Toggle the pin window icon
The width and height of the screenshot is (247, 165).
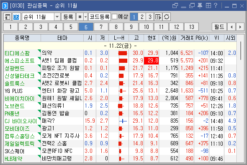pos(200,6)
